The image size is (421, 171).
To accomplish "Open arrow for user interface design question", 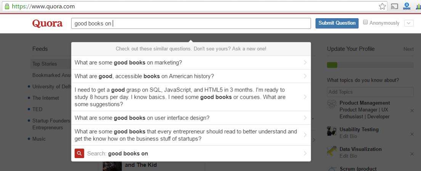I will click(x=305, y=118).
